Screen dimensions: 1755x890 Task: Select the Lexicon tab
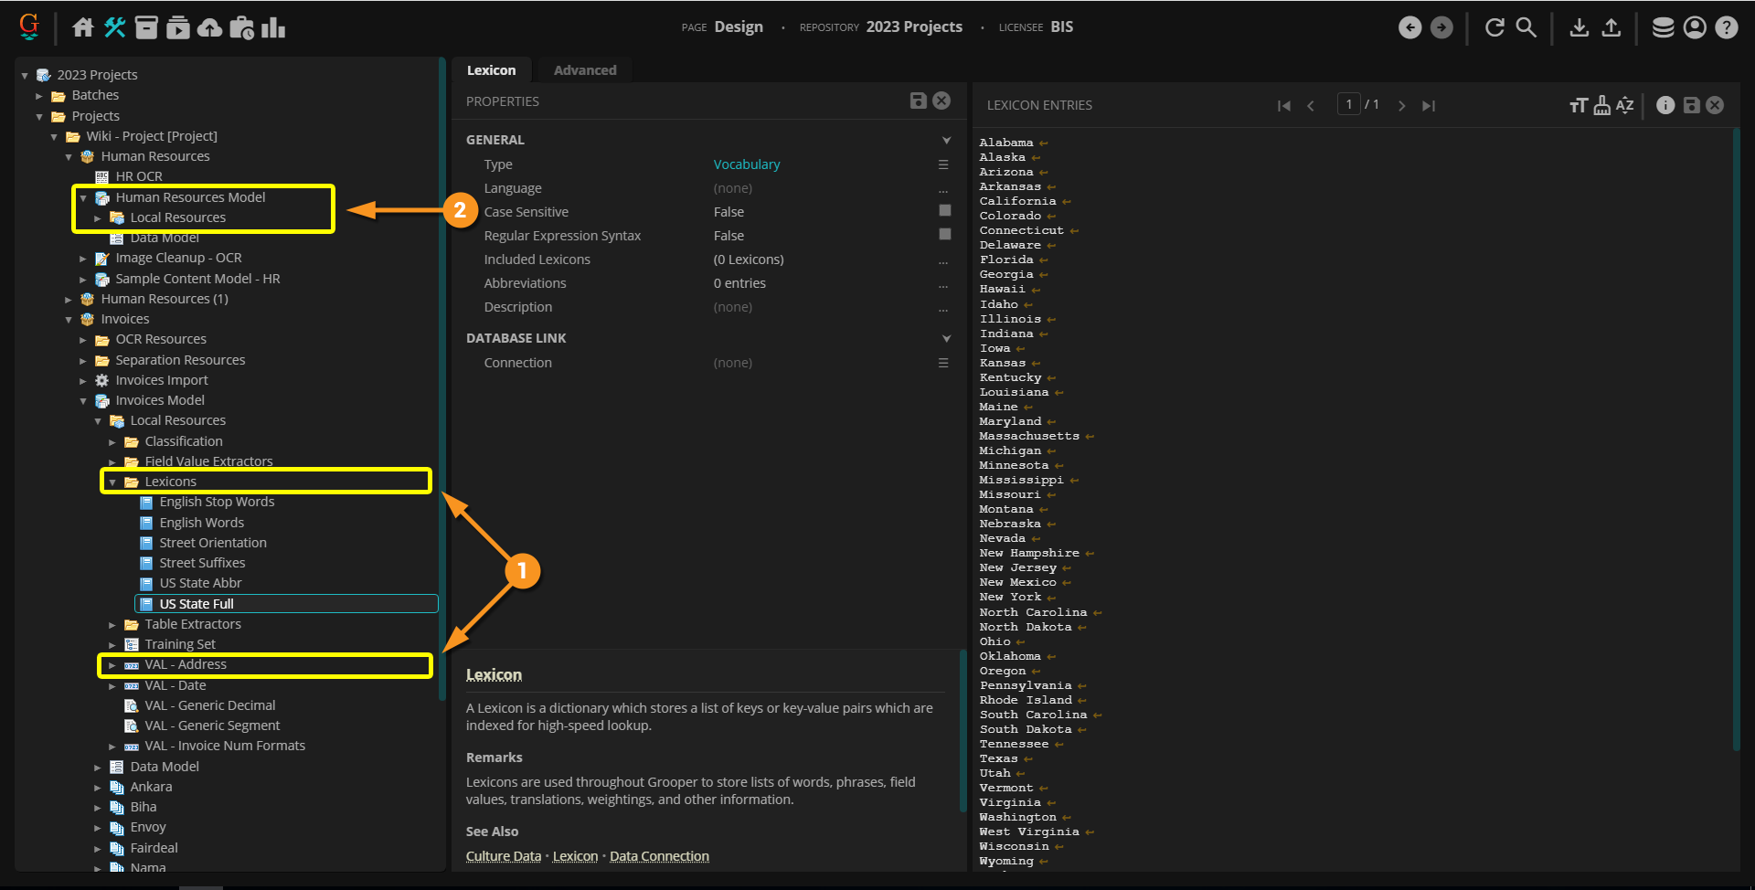[491, 70]
